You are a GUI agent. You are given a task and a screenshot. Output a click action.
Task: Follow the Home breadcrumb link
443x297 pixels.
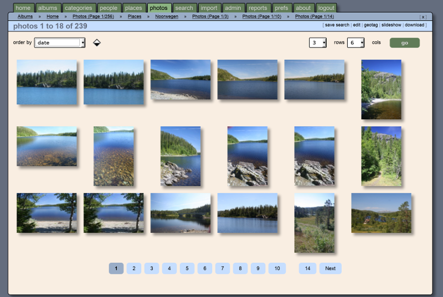tap(53, 17)
